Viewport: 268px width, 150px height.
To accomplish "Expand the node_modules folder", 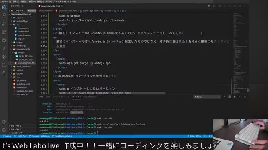I will 23,67.
